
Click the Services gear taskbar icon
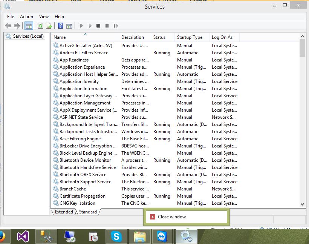click(x=186, y=236)
